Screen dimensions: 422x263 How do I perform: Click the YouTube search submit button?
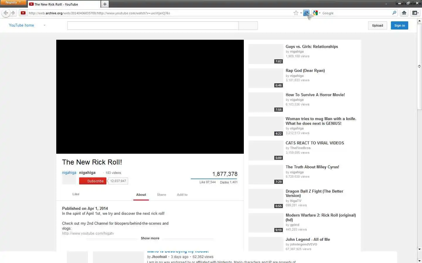[248, 25]
